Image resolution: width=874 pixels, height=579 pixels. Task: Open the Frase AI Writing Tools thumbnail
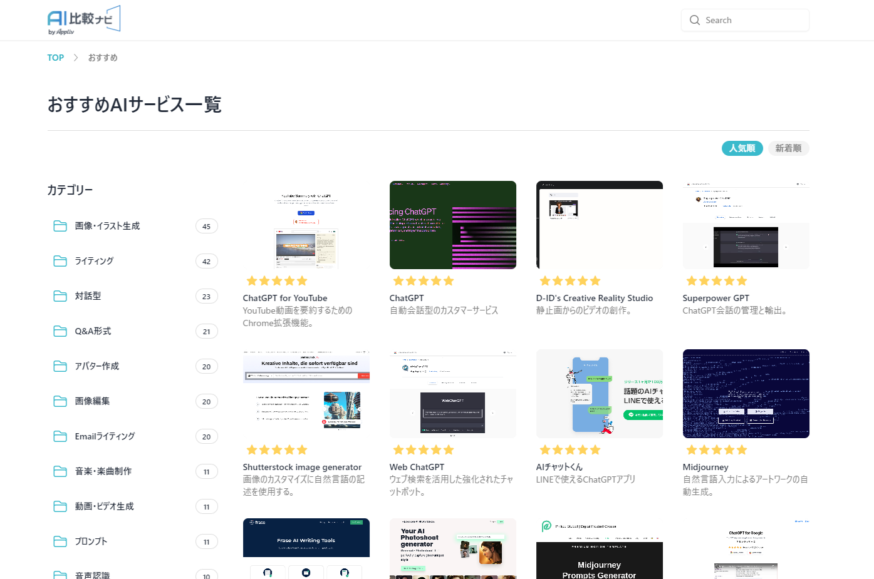click(306, 548)
